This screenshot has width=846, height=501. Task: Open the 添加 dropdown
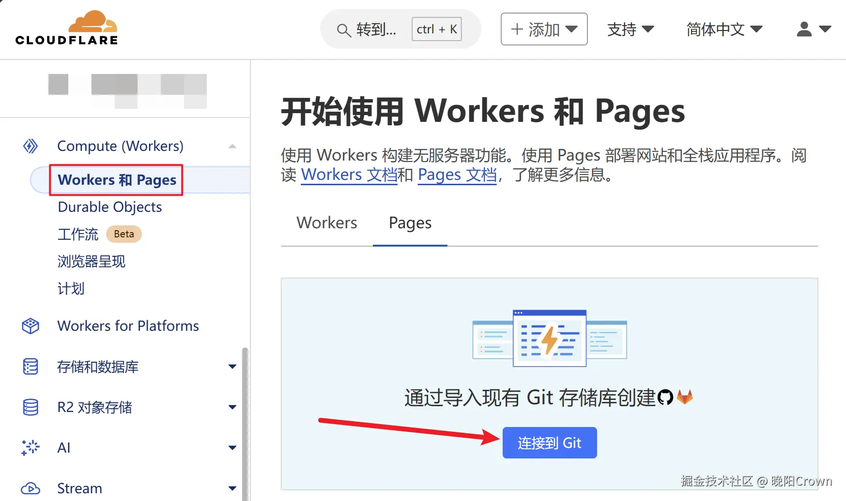coord(544,29)
